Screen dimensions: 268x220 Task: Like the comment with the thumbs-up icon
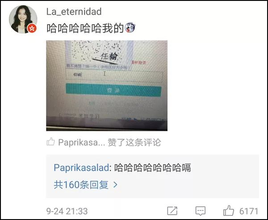[x=229, y=211]
